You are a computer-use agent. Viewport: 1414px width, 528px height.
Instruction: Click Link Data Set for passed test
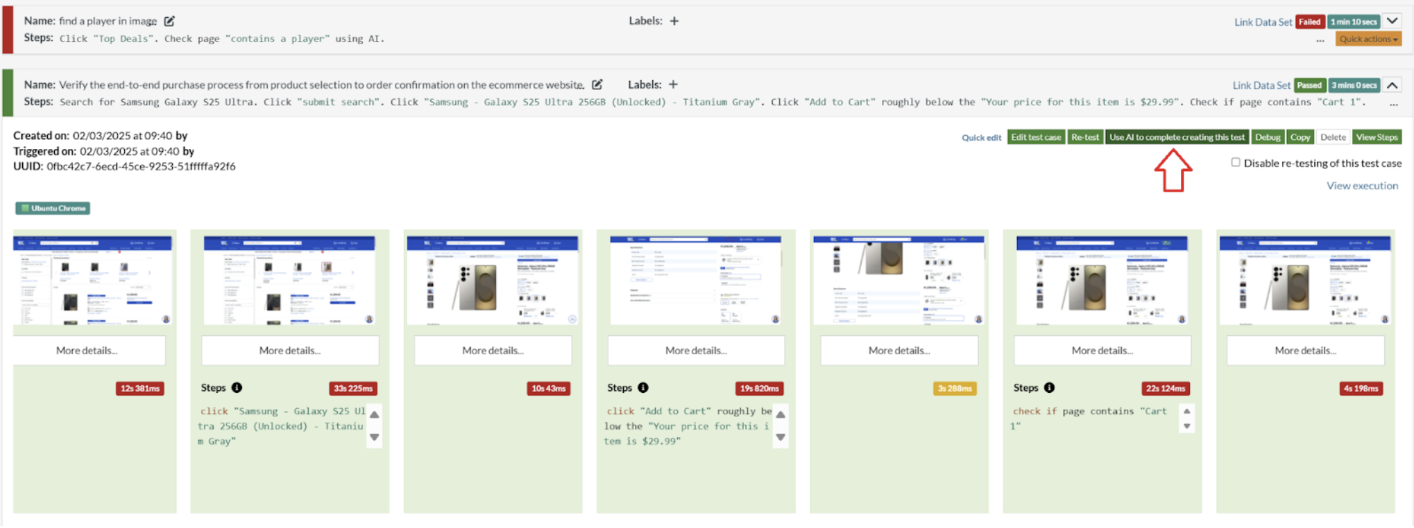pos(1261,85)
